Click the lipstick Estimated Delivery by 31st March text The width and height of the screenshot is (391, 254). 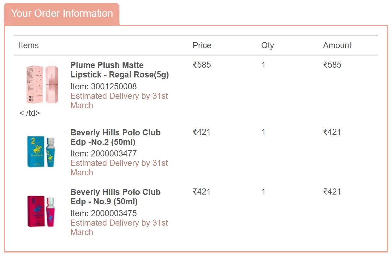tap(119, 101)
